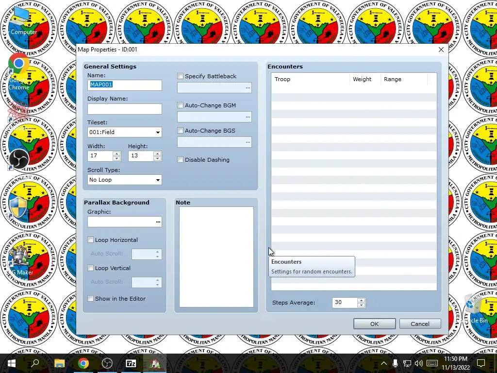The image size is (497, 373).
Task: Decrease Steps Average value
Action: (x=361, y=305)
